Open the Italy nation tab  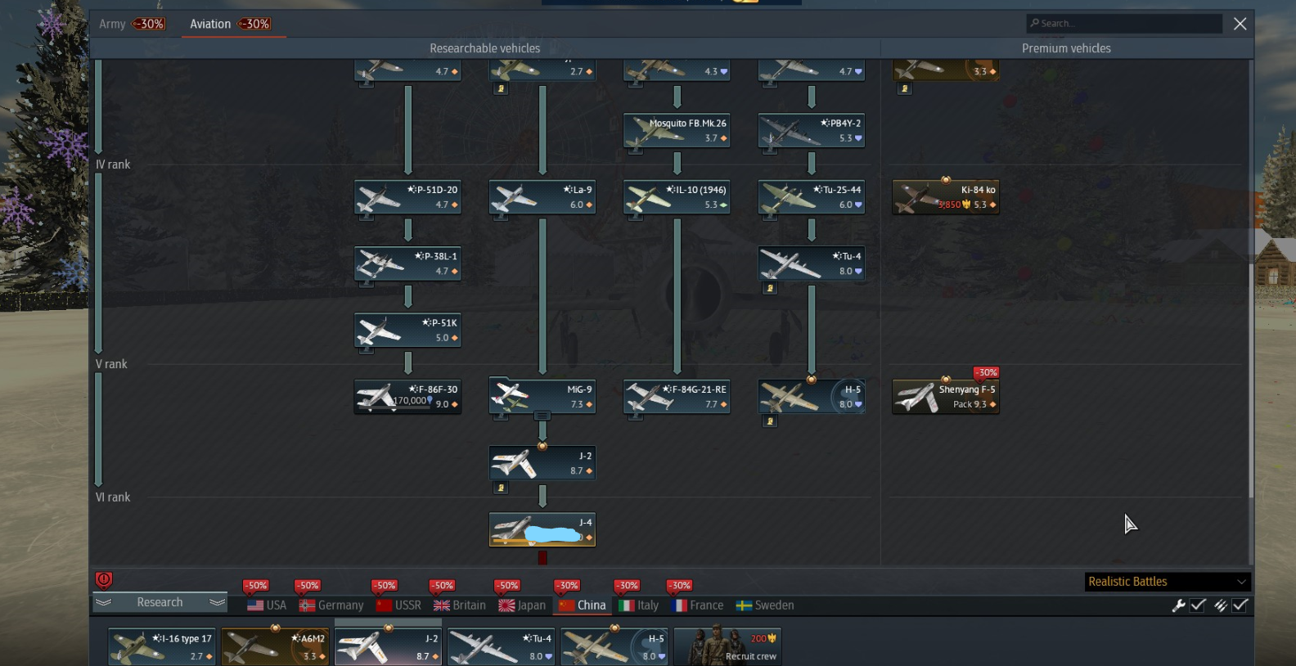point(639,605)
